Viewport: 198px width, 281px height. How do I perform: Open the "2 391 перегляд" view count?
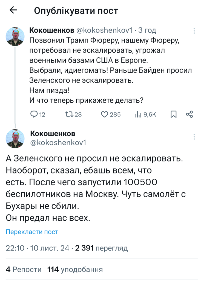pos(101,248)
